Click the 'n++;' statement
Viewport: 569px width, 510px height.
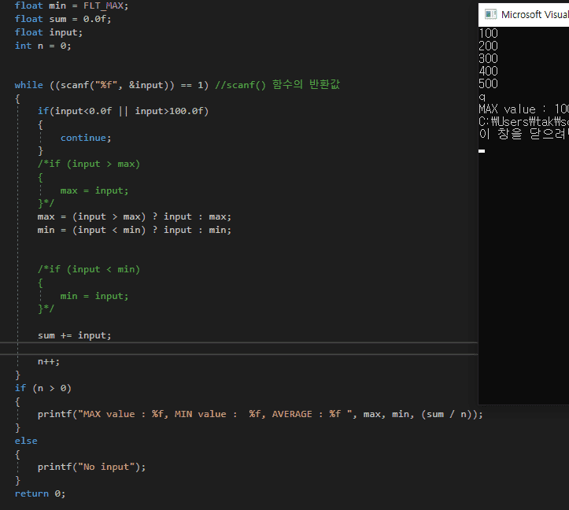[49, 361]
